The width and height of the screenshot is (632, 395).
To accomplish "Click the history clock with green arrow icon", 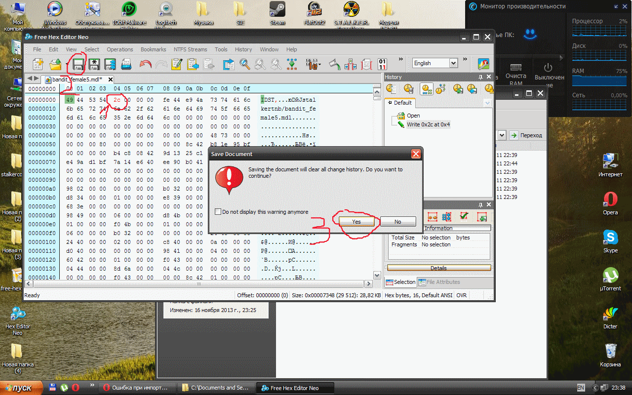I will (458, 89).
